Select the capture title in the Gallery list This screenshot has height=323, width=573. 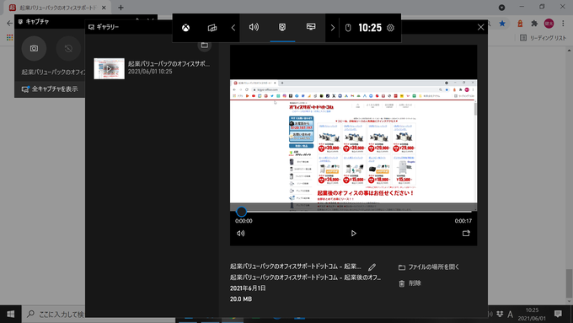[x=169, y=63]
